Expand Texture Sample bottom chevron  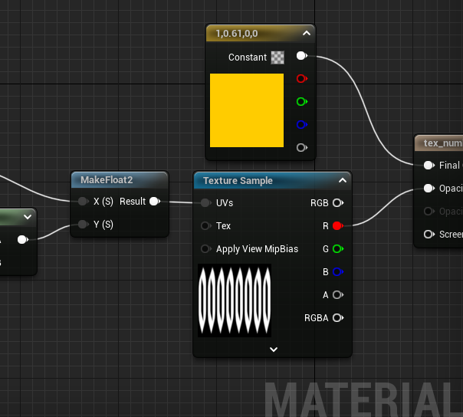point(274,350)
